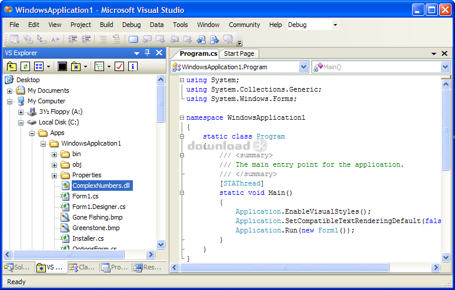Collapse the My Computer tree node

[9, 102]
